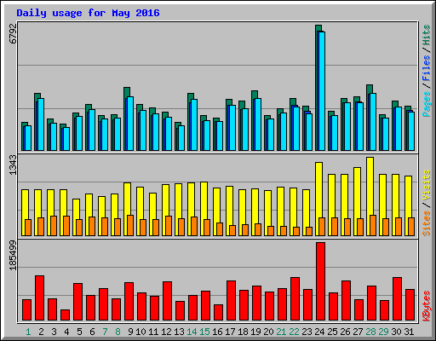
Task: Click the shortest red KBytes bar for day 4
Action: pyautogui.click(x=66, y=315)
